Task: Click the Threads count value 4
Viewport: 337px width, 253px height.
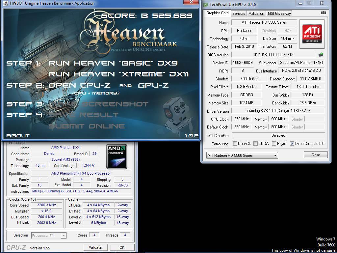Action: coord(125,235)
